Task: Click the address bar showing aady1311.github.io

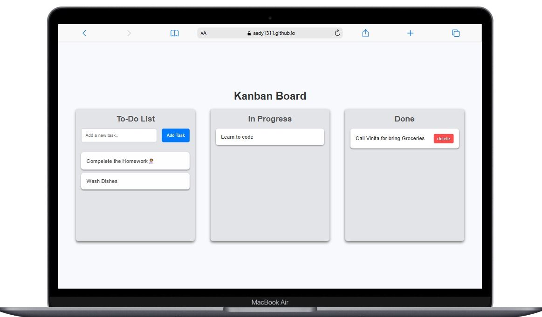Action: point(275,33)
